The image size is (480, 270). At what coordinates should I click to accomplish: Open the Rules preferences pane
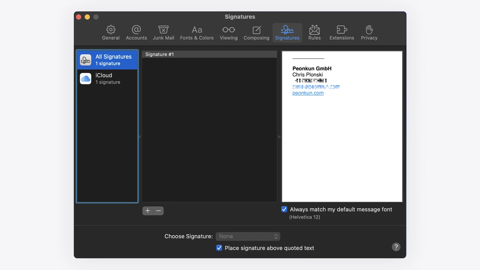point(314,33)
